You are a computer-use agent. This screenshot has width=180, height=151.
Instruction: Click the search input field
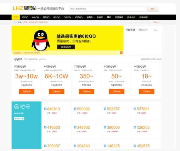click(107, 9)
